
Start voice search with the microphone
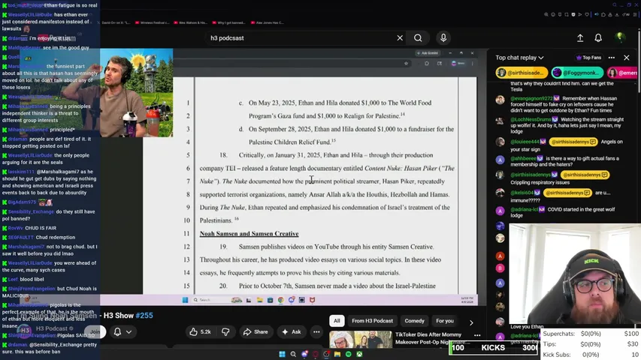(x=443, y=38)
